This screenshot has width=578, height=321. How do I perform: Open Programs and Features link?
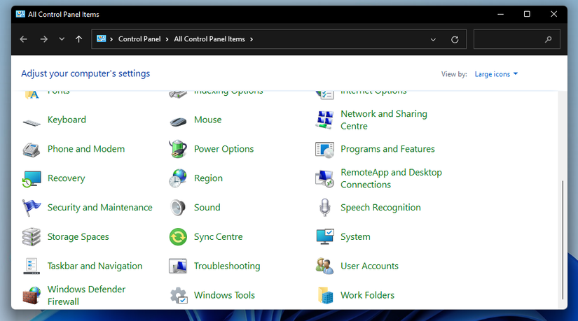(387, 149)
